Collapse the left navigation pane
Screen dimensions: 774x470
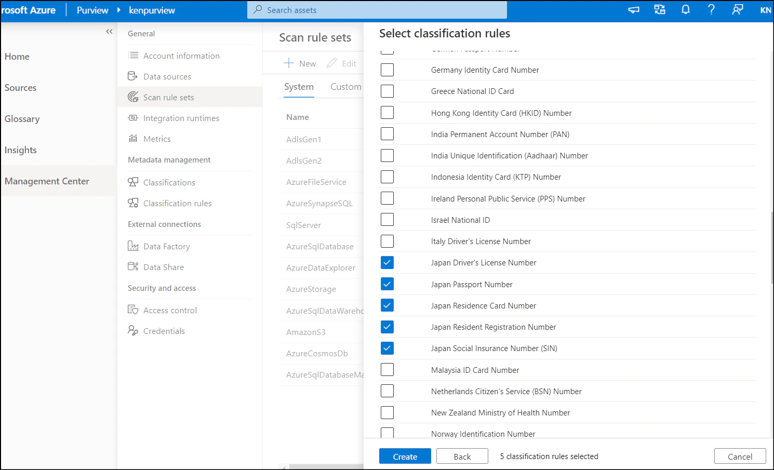[x=109, y=32]
